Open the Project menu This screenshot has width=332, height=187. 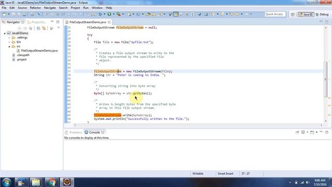point(75,8)
